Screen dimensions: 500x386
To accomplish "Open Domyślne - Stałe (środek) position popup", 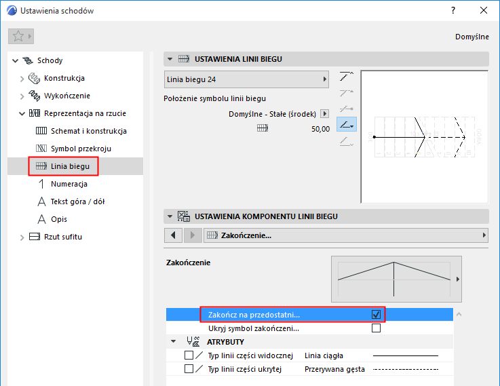I will point(324,113).
